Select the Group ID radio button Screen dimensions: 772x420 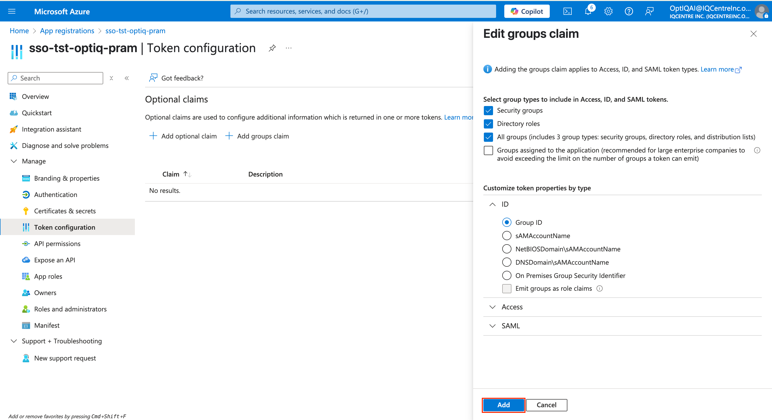pyautogui.click(x=507, y=223)
